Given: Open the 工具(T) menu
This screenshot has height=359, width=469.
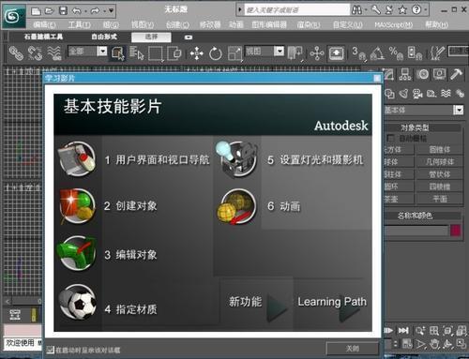Looking at the screenshot, I should pos(80,24).
